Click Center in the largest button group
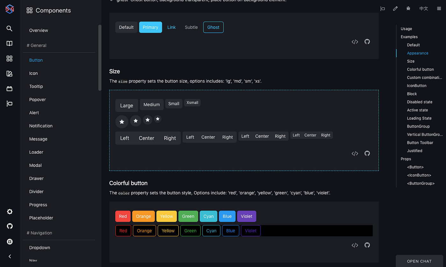The width and height of the screenshot is (446, 267). coord(147,138)
